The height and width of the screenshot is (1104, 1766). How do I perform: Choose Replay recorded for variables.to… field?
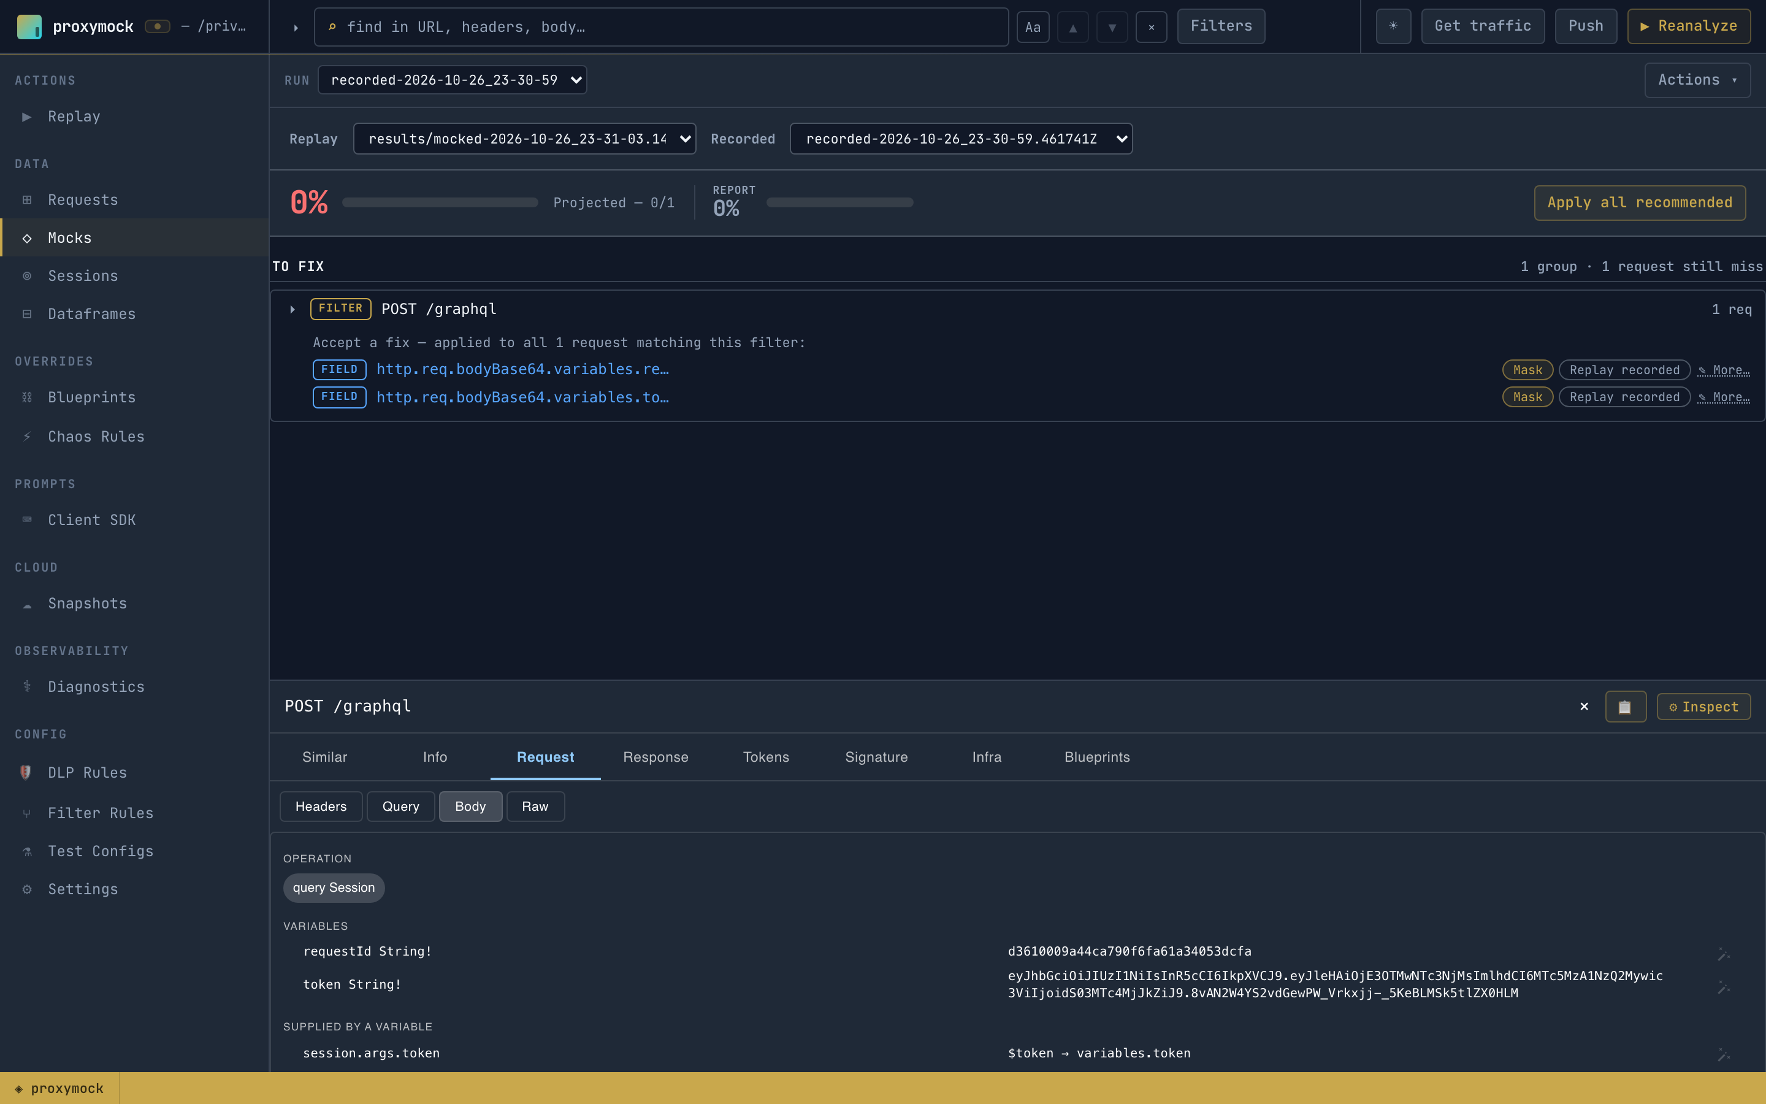pos(1624,397)
